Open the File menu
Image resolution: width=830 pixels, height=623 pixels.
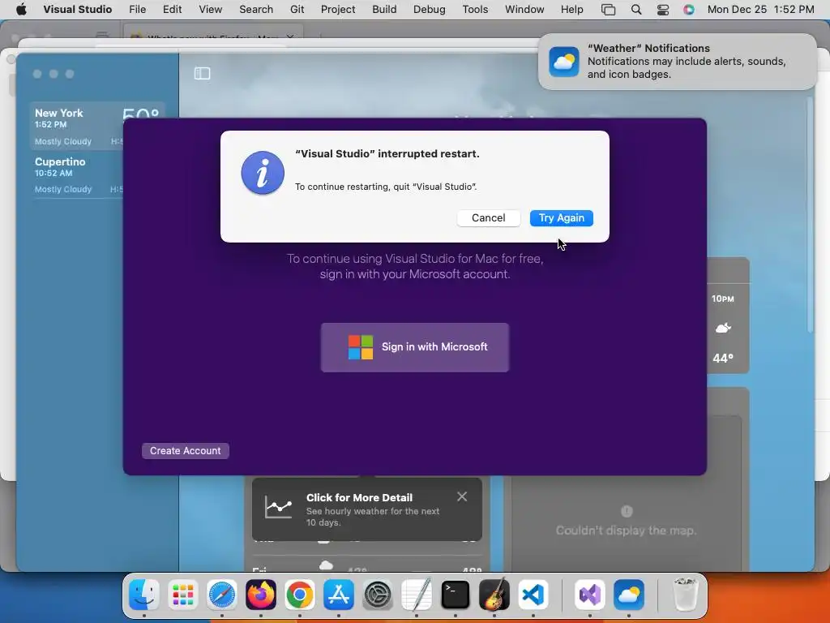[137, 10]
